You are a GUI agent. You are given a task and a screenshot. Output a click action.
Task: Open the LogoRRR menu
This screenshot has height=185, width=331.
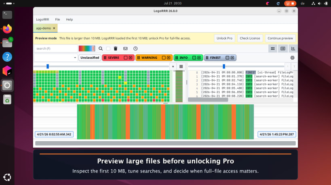pos(42,19)
